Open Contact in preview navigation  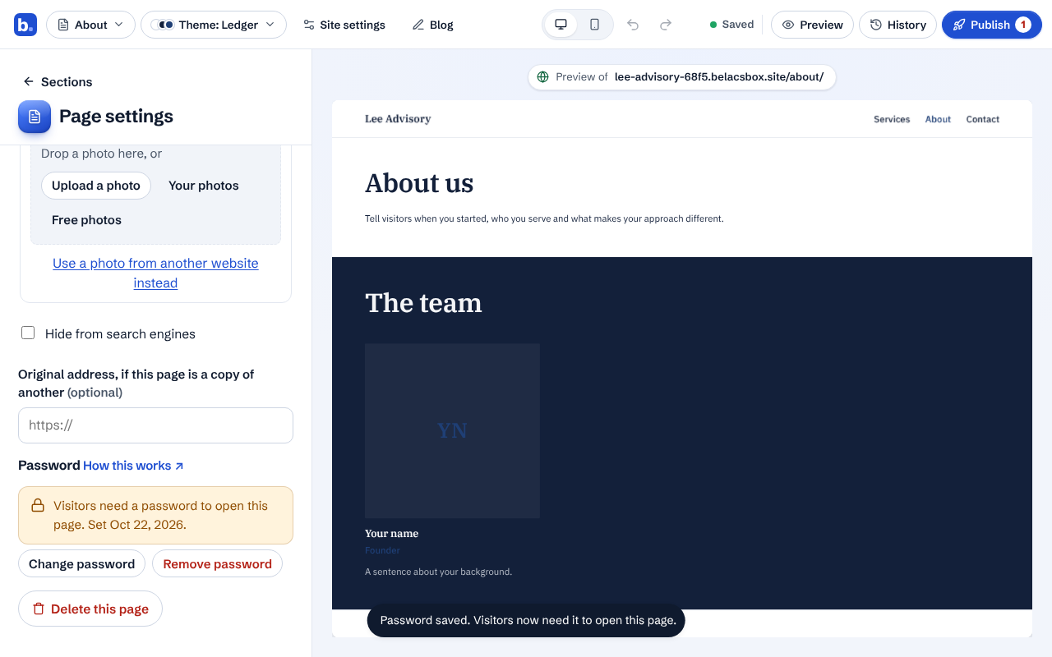point(983,119)
